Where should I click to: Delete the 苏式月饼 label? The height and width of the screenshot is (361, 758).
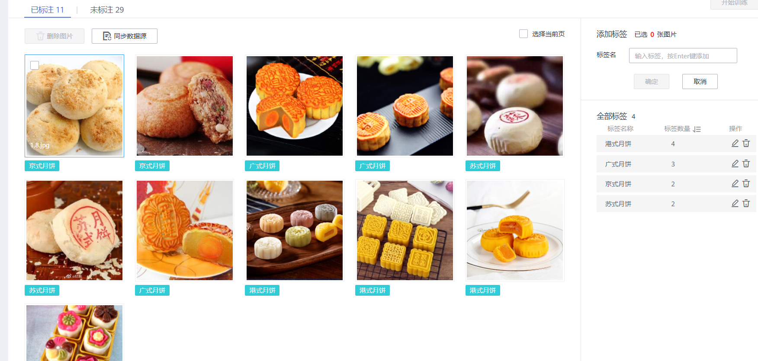click(746, 204)
